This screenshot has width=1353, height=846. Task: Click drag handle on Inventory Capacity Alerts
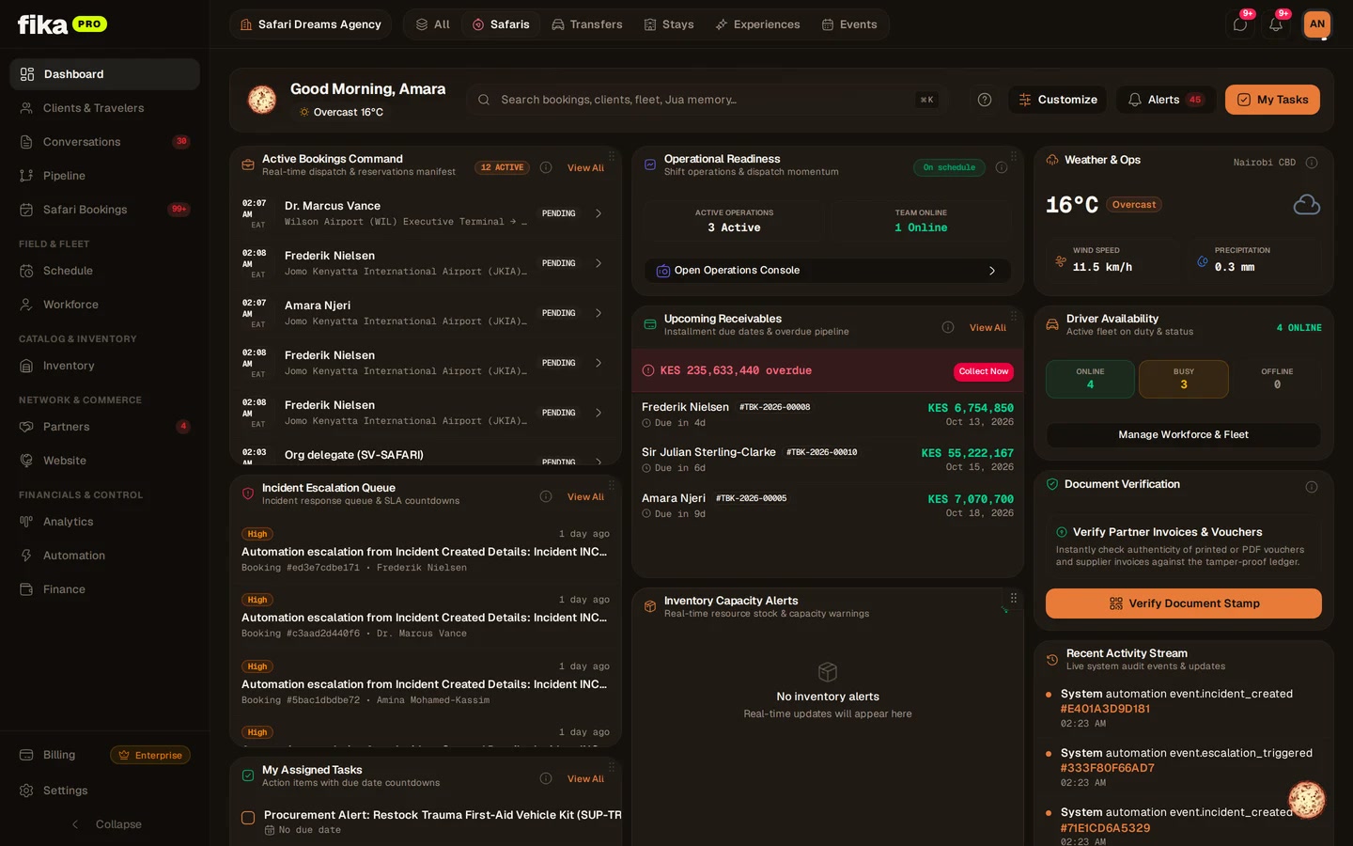(1014, 598)
